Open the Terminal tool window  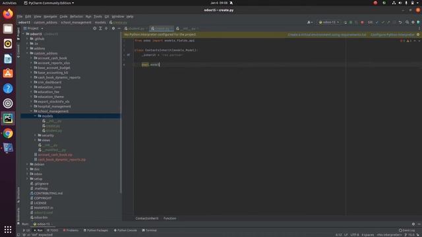click(x=150, y=230)
